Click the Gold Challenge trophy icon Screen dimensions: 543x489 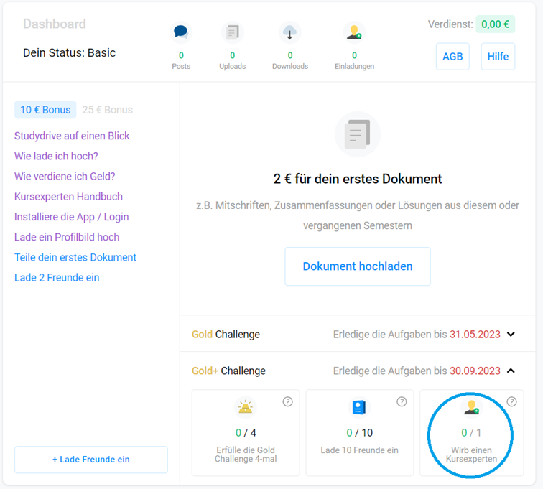point(246,408)
